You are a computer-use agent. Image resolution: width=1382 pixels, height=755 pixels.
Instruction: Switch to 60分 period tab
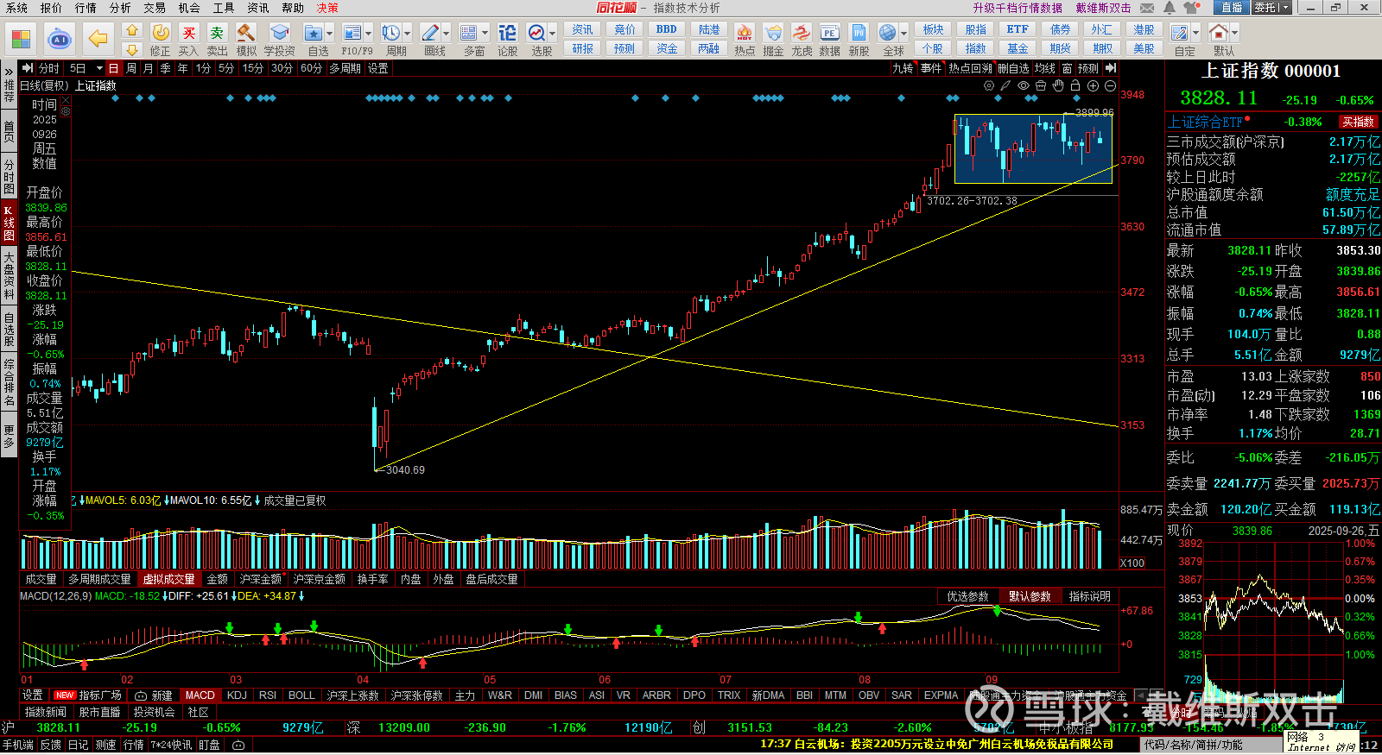click(311, 68)
